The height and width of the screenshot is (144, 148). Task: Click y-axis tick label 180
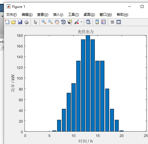pyautogui.click(x=20, y=35)
